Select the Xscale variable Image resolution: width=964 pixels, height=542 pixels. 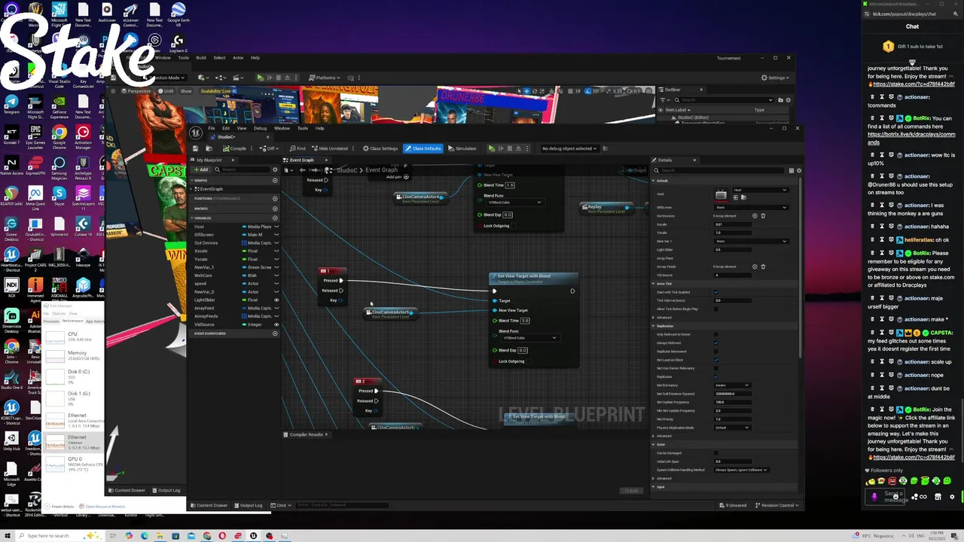tap(200, 251)
